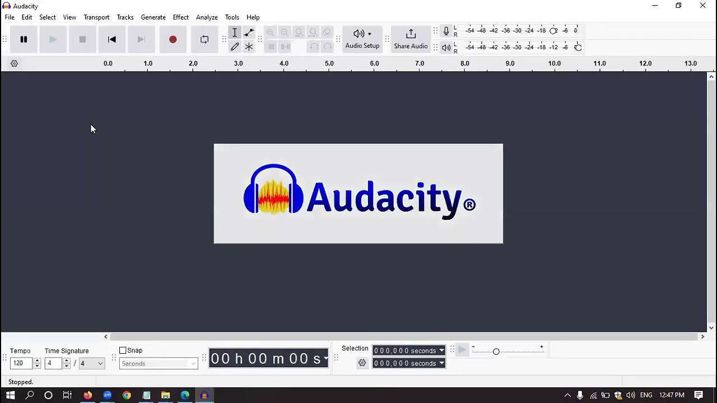Open the Analyze menu
Viewport: 717px width, 403px height.
tap(207, 17)
